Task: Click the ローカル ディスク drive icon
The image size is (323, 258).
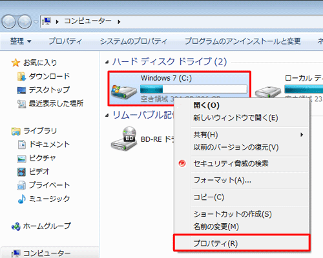Action: pyautogui.click(x=268, y=92)
